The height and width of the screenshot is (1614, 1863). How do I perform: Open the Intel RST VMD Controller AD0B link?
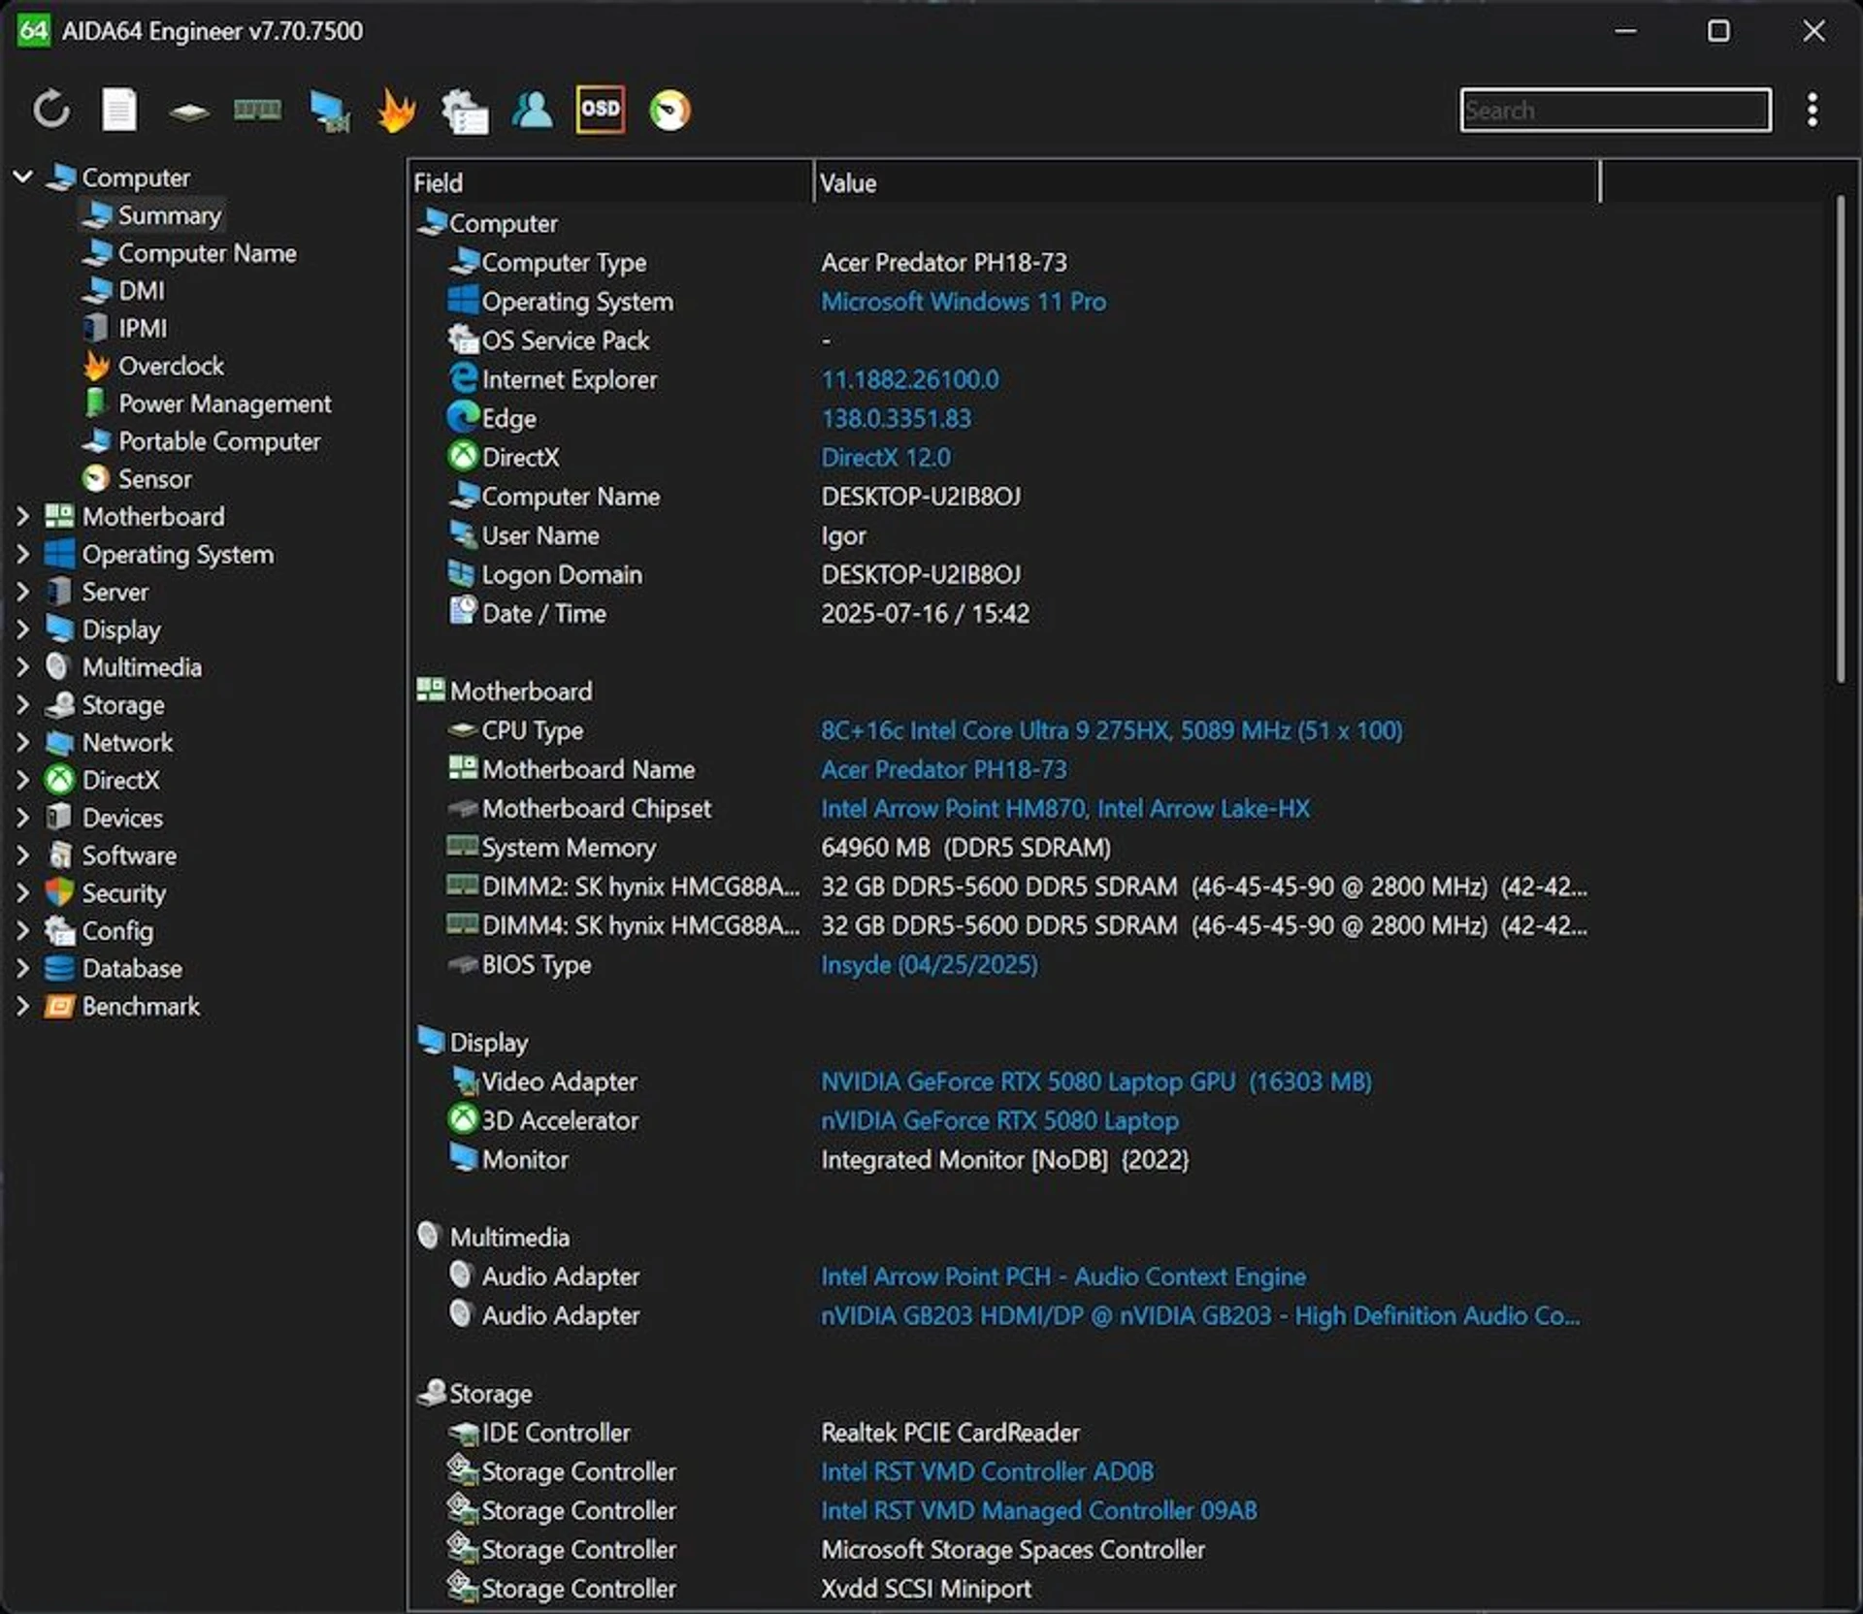(x=988, y=1471)
